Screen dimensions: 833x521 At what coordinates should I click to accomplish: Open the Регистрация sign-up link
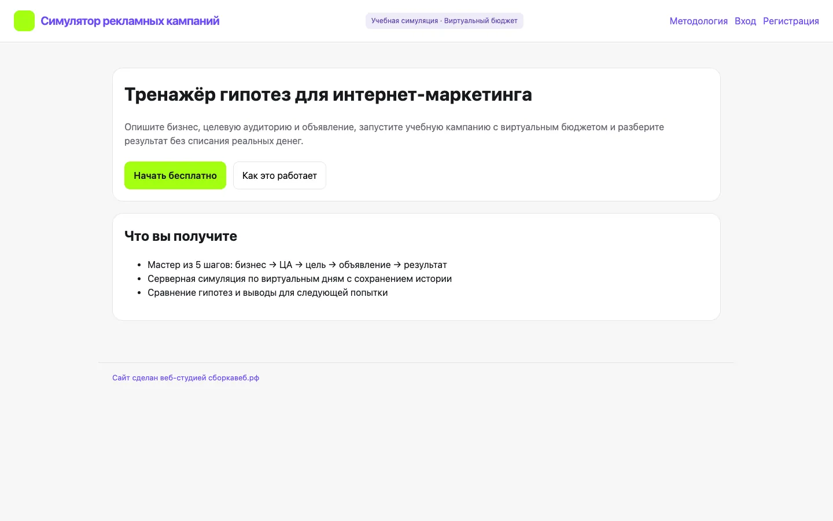point(791,21)
